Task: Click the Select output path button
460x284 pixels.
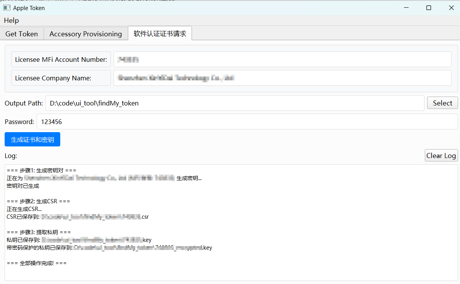Action: (x=442, y=103)
